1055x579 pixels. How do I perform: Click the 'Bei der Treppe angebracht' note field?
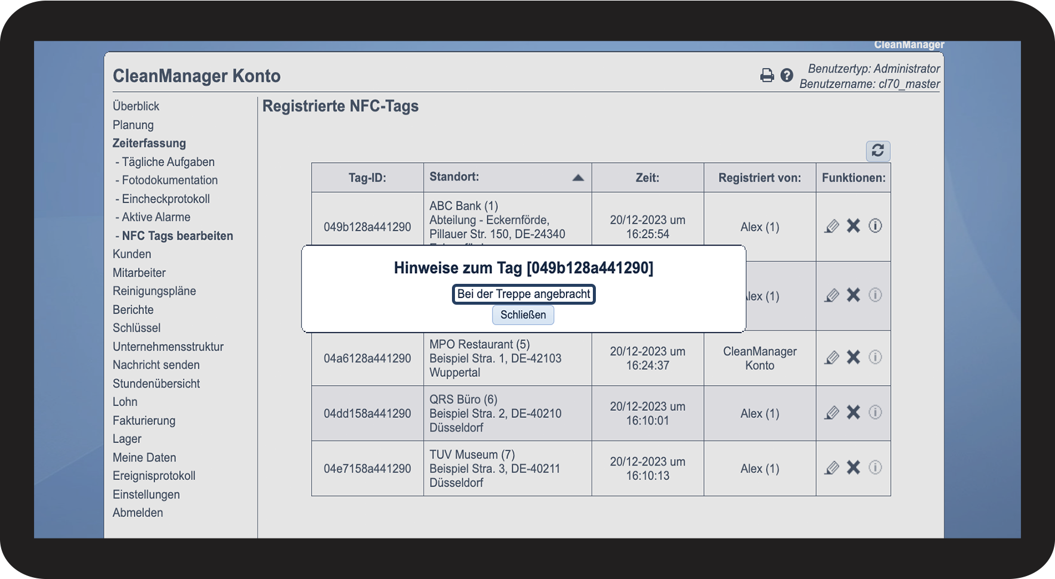click(x=524, y=294)
